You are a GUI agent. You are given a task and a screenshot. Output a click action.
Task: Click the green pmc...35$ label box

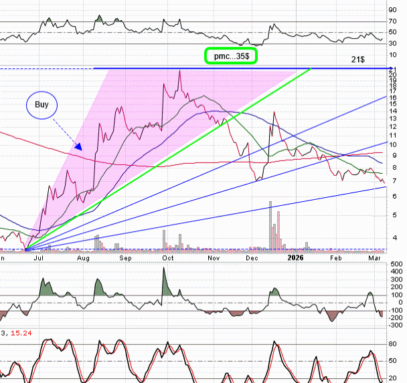(231, 57)
